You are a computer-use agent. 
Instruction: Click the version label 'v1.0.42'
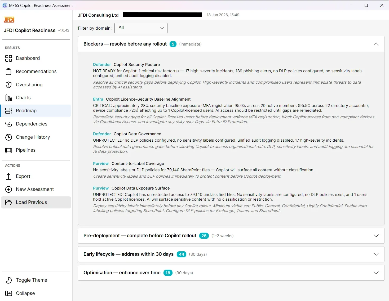coord(64,30)
